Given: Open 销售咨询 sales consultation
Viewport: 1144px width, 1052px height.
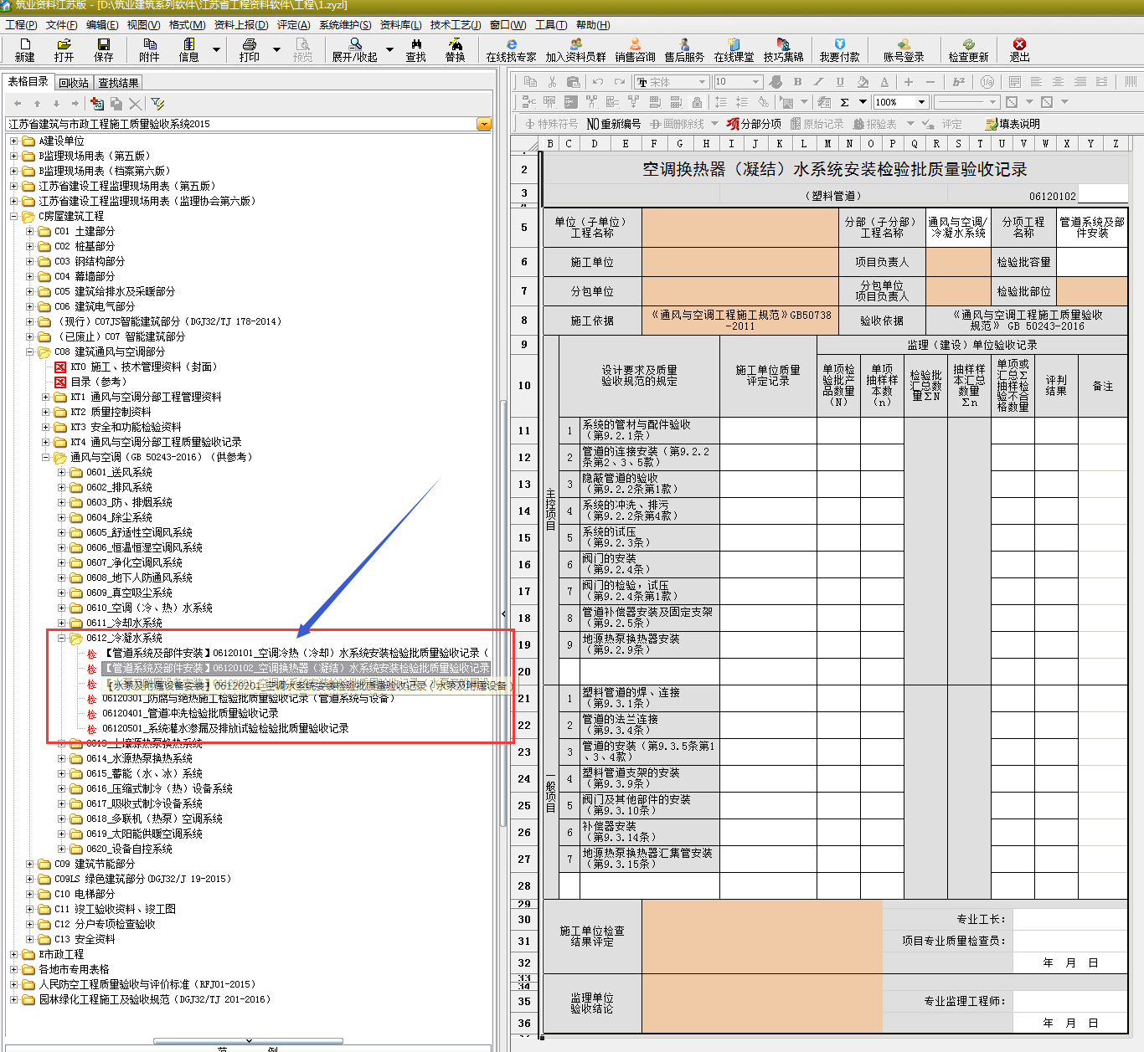Looking at the screenshot, I should pyautogui.click(x=635, y=49).
